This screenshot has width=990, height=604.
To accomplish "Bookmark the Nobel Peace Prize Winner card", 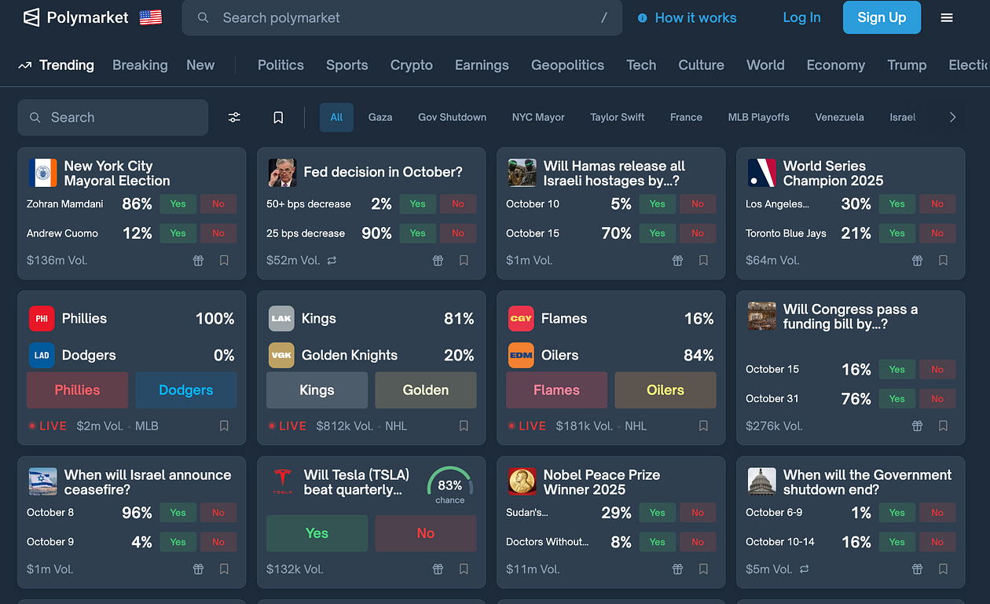I will tap(703, 569).
